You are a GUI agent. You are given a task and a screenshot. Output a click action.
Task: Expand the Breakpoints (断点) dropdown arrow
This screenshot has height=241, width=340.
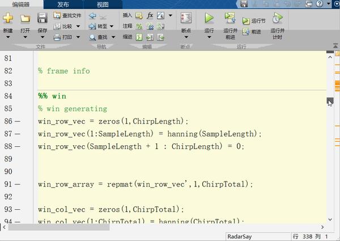click(186, 37)
